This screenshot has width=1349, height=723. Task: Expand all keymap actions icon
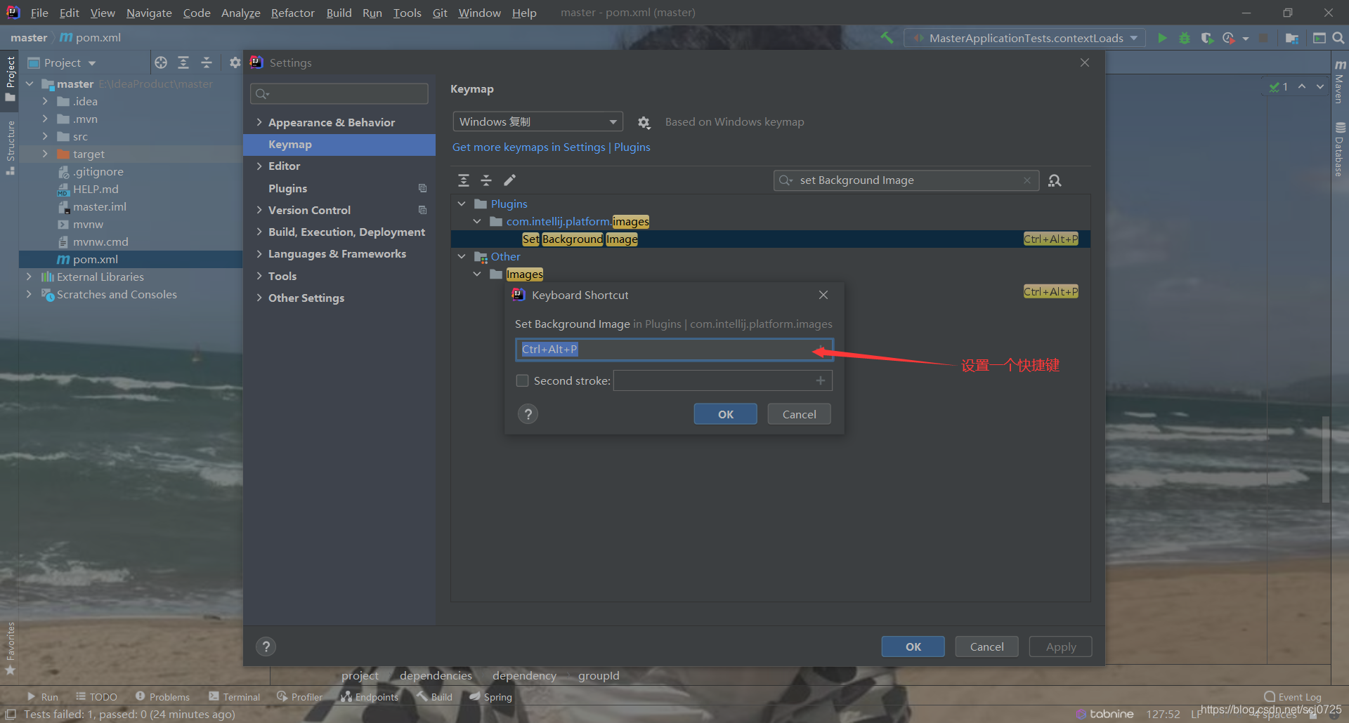464,180
